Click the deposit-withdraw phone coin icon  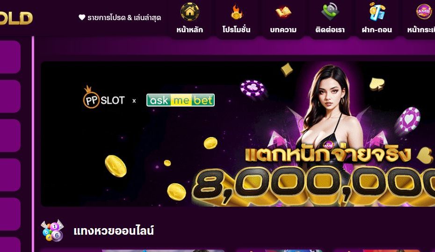point(377,12)
